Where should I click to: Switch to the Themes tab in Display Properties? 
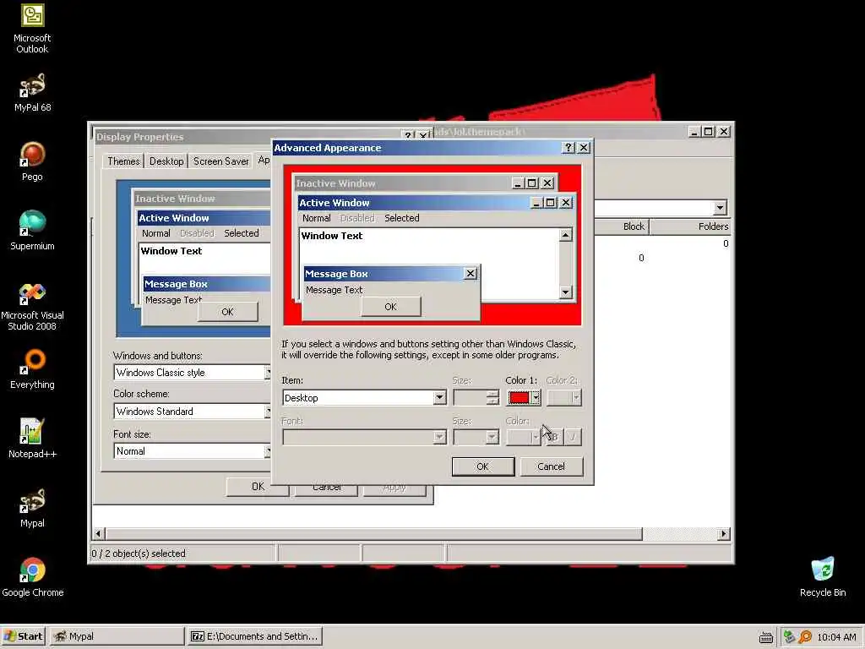(x=123, y=161)
